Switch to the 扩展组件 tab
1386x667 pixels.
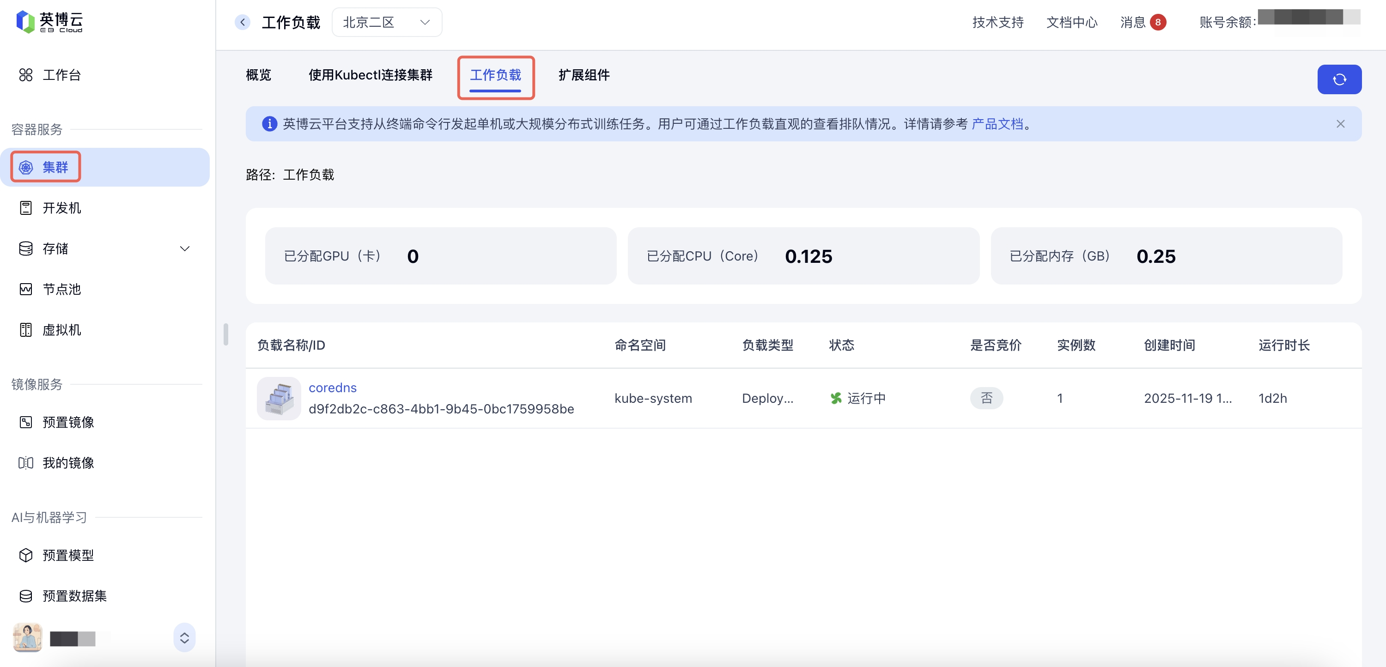click(x=584, y=75)
